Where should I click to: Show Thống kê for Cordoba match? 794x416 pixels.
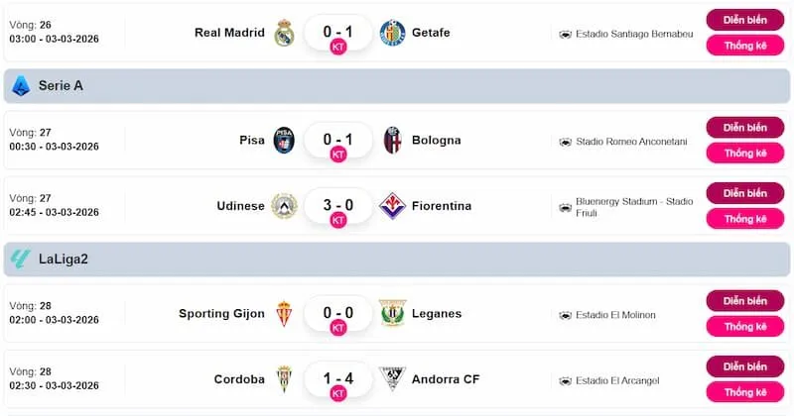point(744,392)
